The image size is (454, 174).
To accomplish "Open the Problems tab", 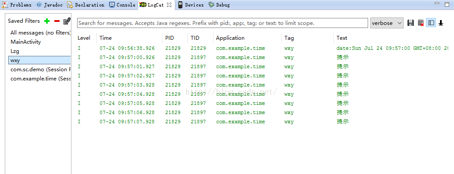I will click(x=17, y=5).
